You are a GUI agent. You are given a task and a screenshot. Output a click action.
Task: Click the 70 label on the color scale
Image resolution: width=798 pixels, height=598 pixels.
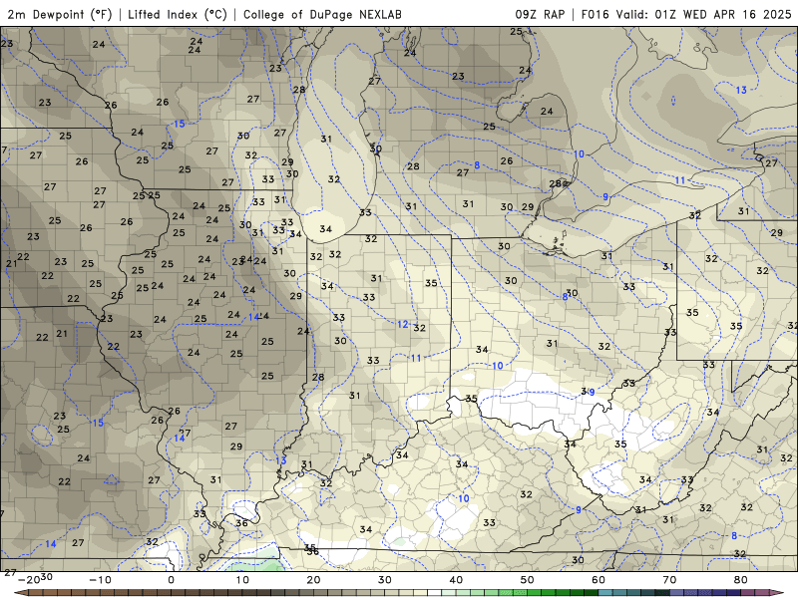click(x=669, y=580)
